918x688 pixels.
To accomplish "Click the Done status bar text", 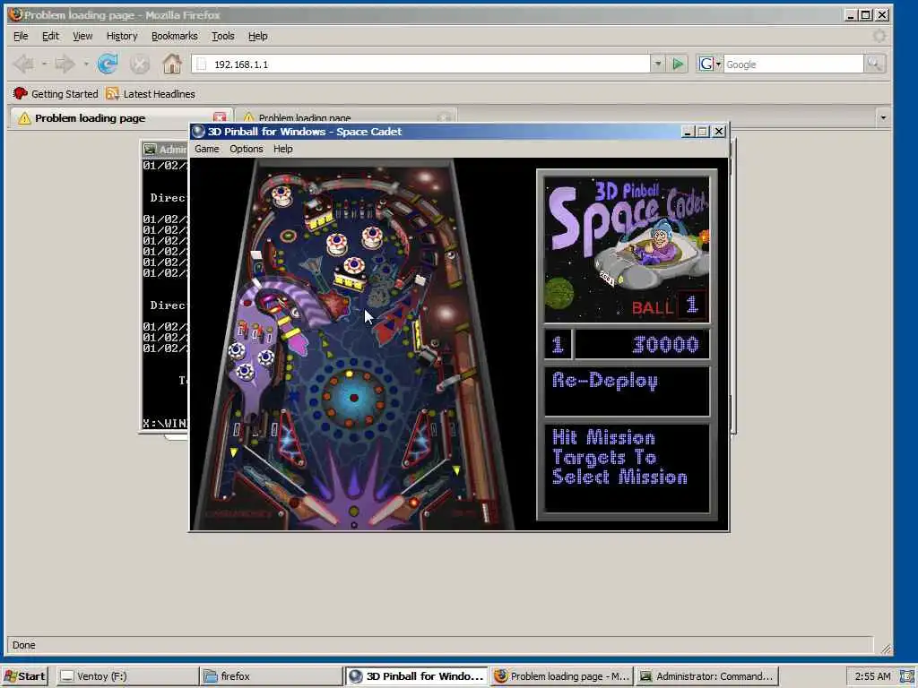I will [x=24, y=645].
